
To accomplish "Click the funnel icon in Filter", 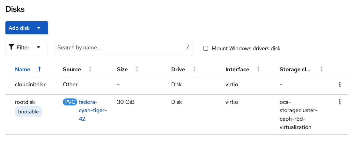I will click(11, 47).
